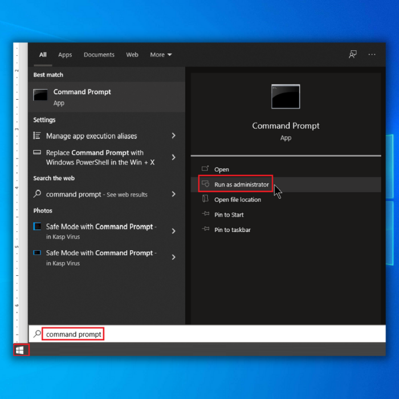
Task: Expand Manage app execution aliases arrow
Action: [173, 136]
